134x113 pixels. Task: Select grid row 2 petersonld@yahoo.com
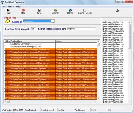point(51,52)
